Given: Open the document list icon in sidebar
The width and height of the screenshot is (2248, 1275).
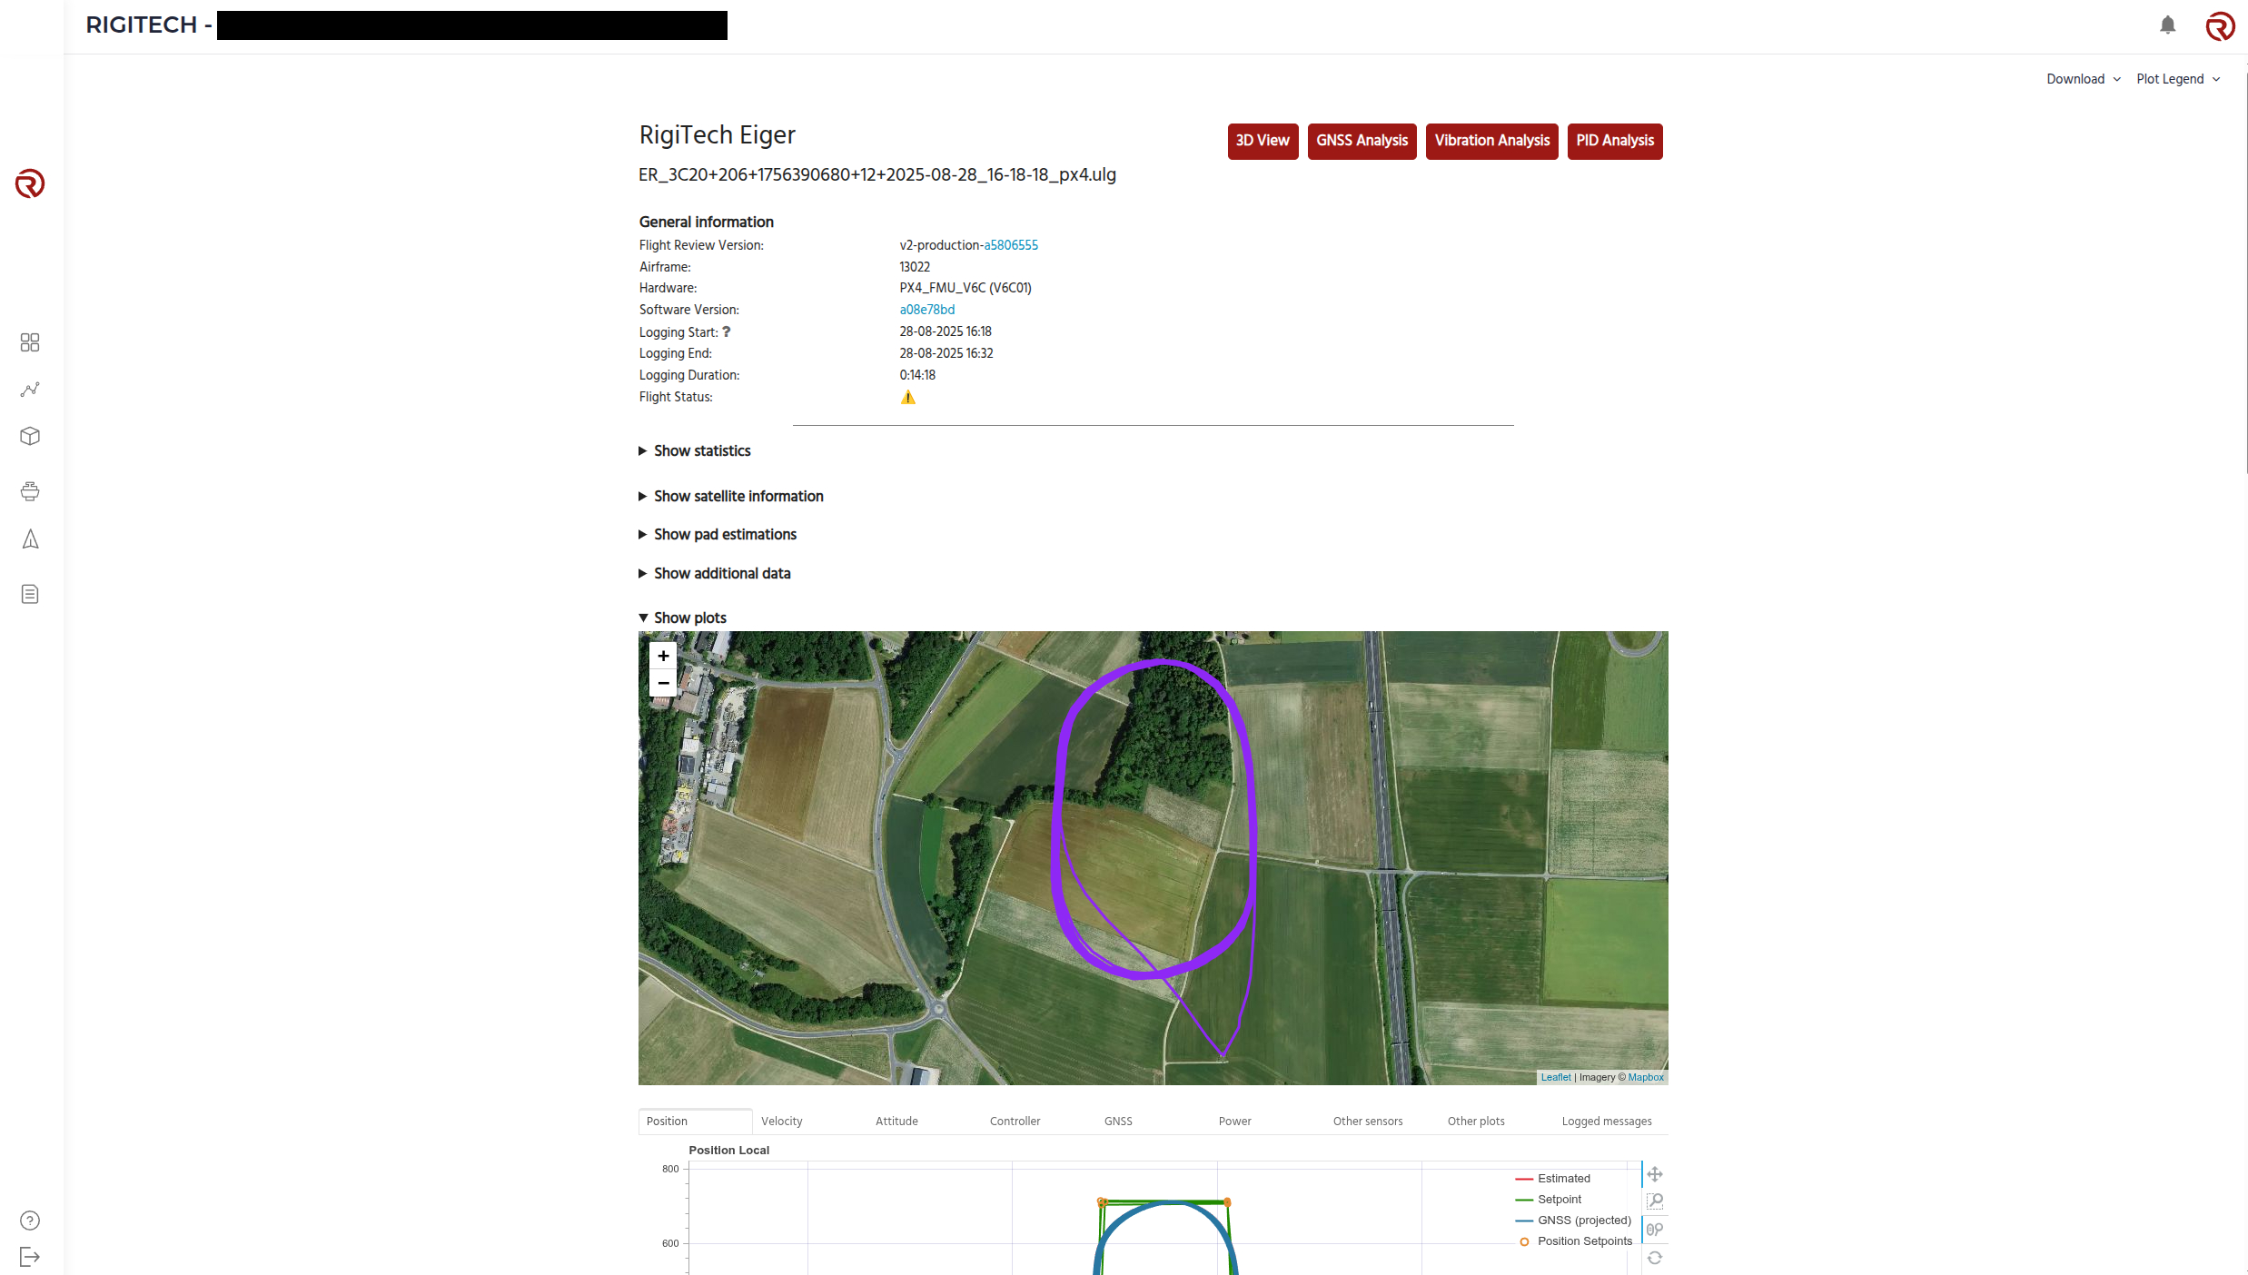Looking at the screenshot, I should 30,594.
